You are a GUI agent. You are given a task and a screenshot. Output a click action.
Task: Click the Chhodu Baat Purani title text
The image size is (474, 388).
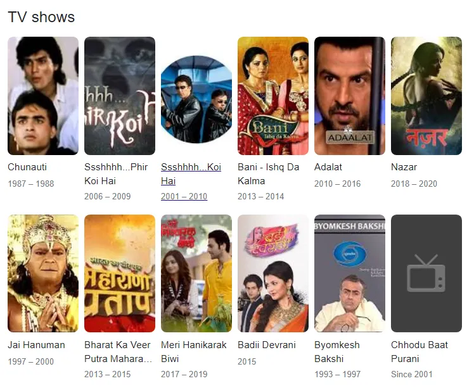(420, 352)
